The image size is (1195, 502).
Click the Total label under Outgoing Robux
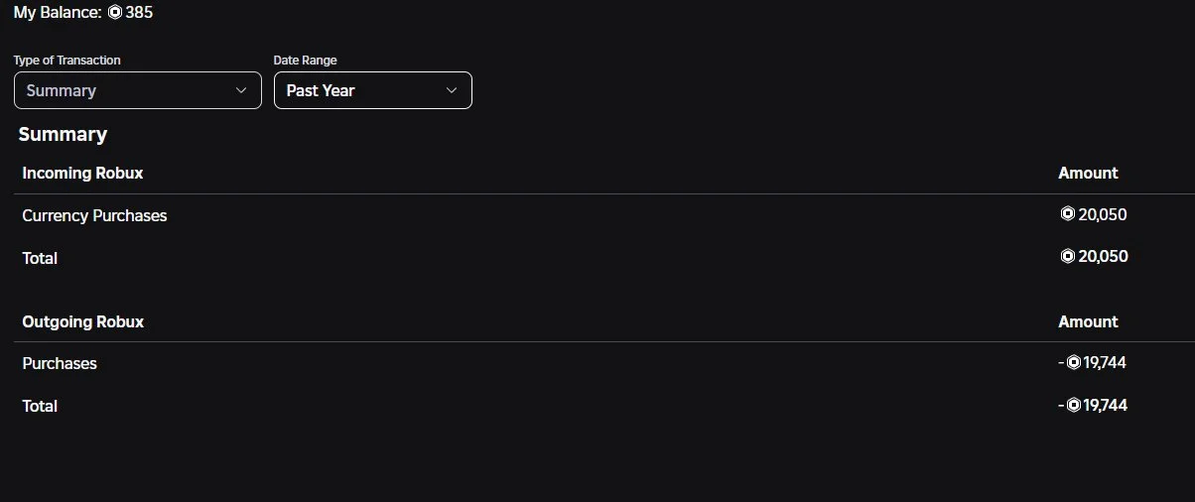click(40, 406)
